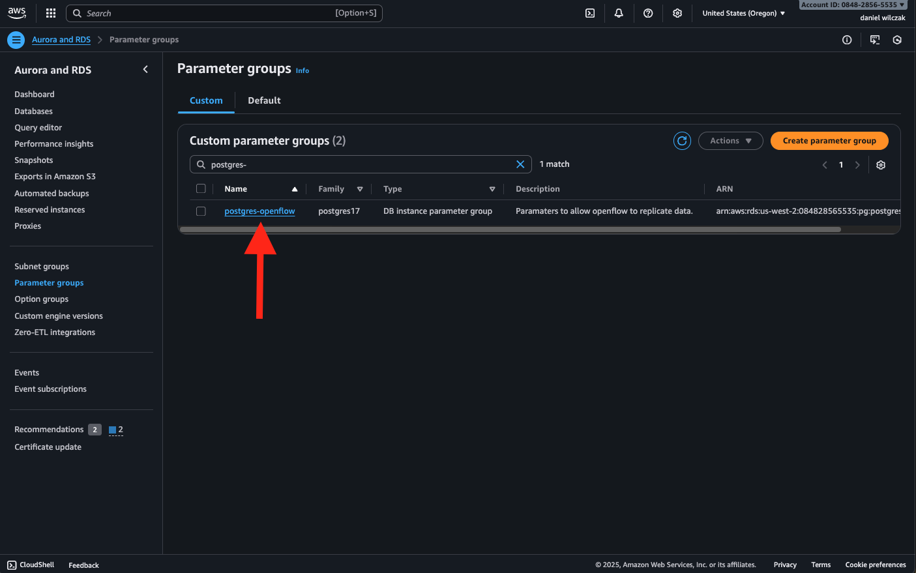Go to Snapshots in the sidebar
The height and width of the screenshot is (573, 916).
34,160
